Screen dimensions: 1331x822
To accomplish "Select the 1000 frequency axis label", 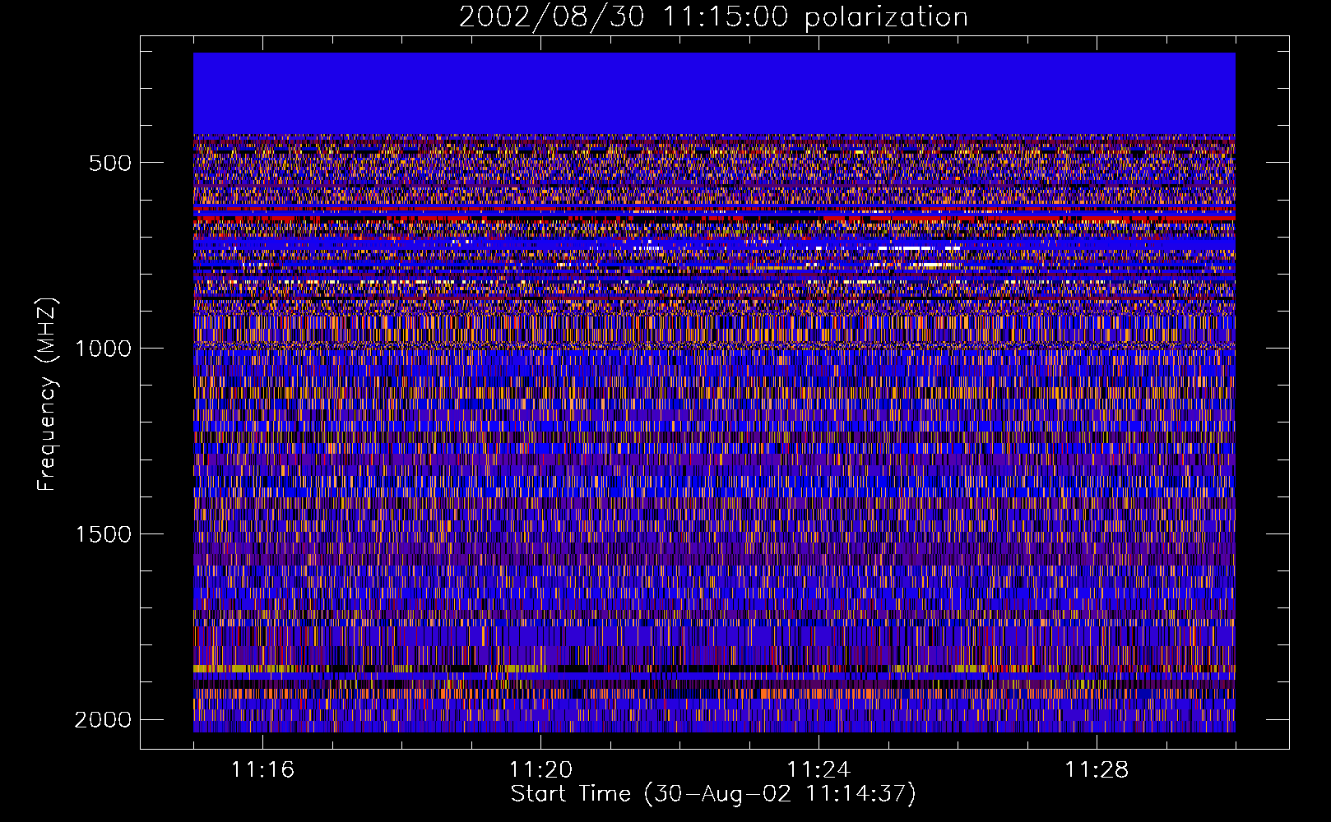I will [x=104, y=349].
